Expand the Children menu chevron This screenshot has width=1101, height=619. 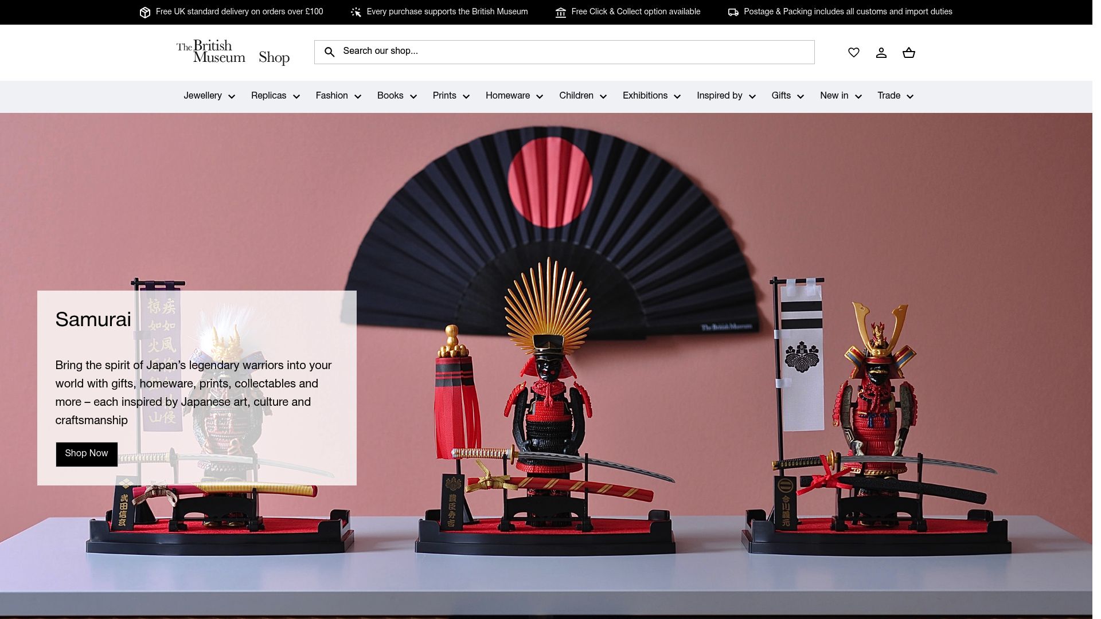click(603, 96)
